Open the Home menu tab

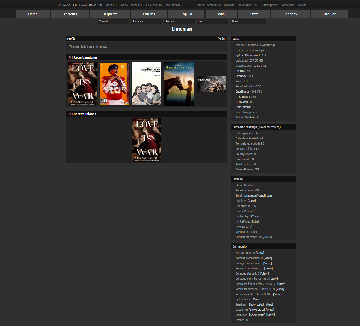pos(33,14)
